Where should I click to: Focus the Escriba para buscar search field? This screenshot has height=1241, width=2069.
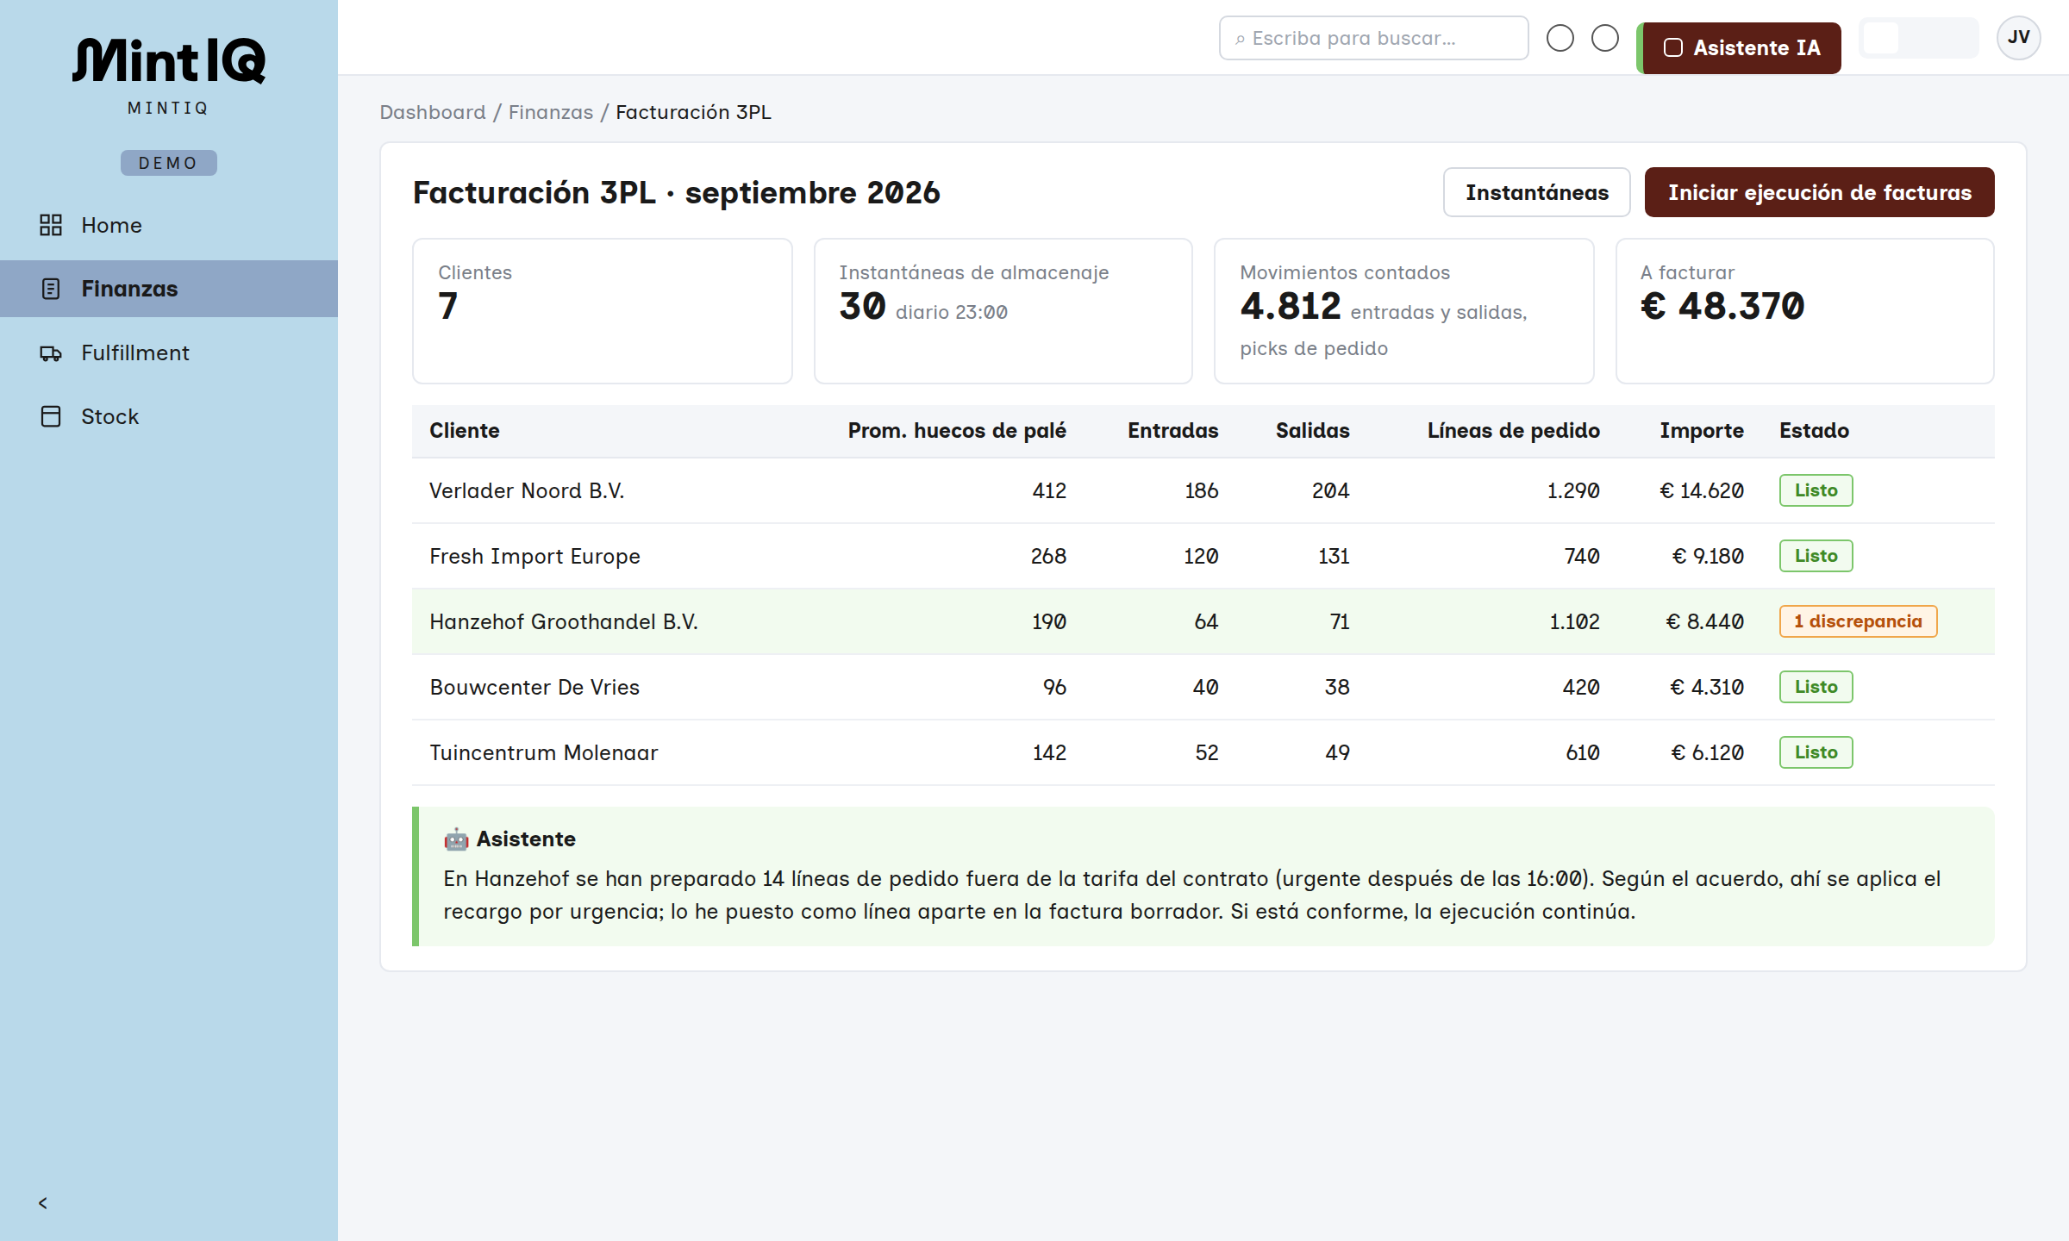coord(1373,38)
